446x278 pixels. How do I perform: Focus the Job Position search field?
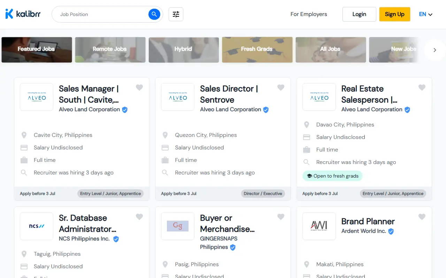tap(103, 14)
